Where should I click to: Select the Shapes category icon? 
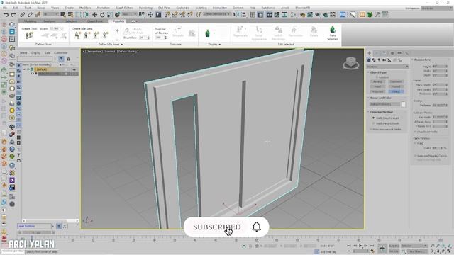click(374, 59)
